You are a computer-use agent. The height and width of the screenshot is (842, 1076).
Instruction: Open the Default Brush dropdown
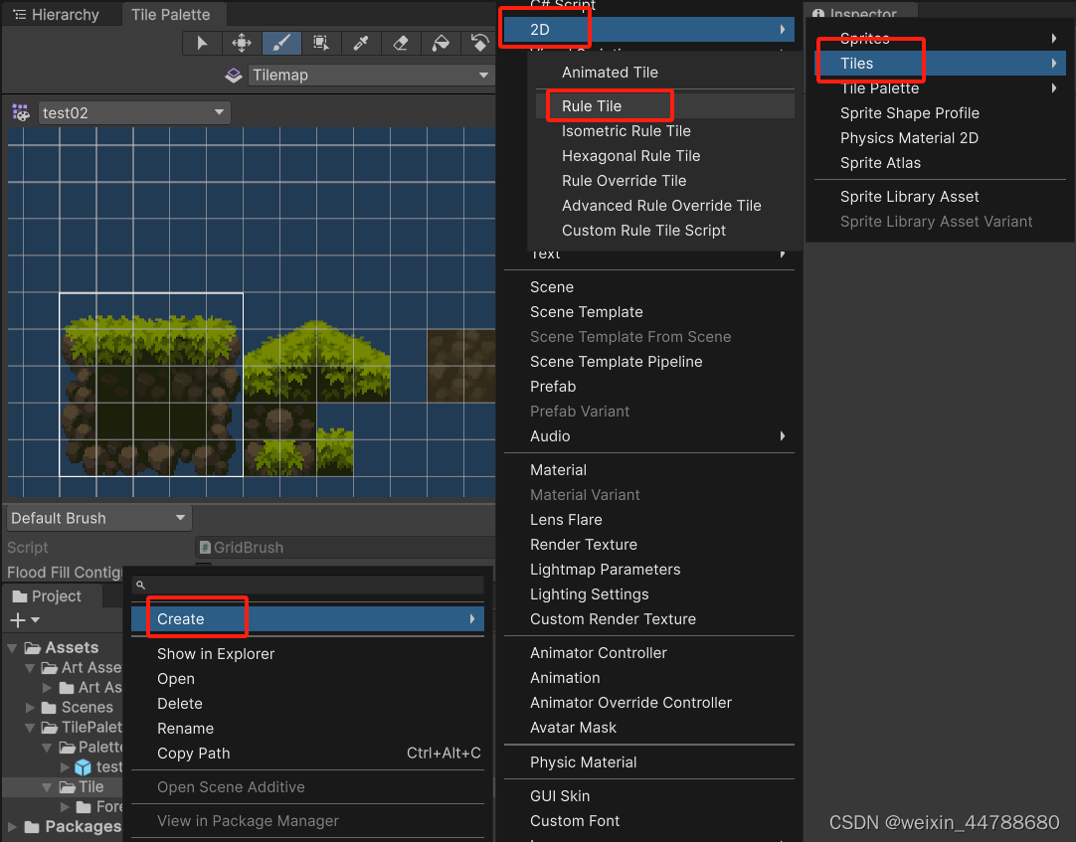pyautogui.click(x=96, y=518)
